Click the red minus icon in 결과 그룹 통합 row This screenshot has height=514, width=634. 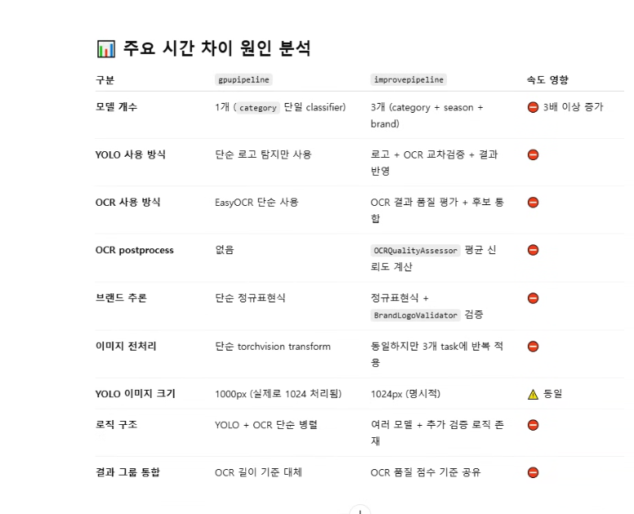click(533, 472)
